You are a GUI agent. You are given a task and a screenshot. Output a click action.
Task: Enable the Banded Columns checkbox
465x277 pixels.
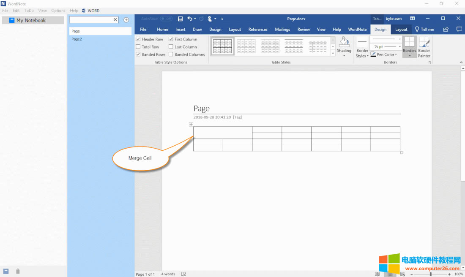click(171, 54)
